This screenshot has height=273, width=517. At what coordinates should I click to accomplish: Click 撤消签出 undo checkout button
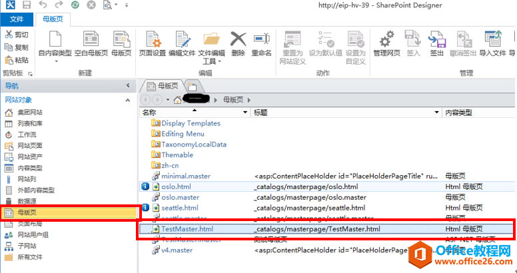pos(463,44)
